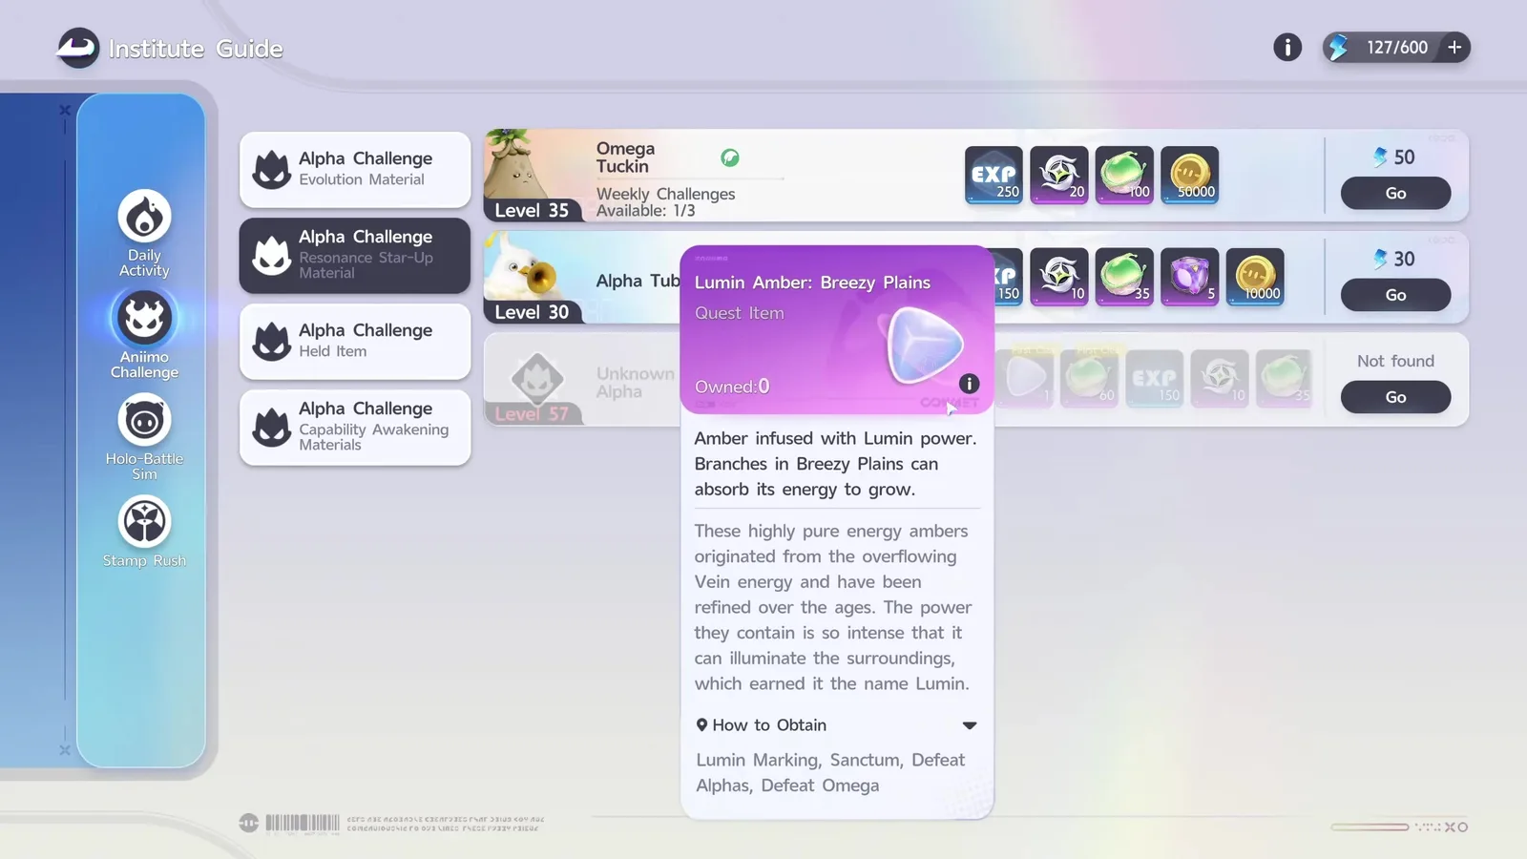The height and width of the screenshot is (859, 1527).
Task: View gold coin reward of 10000
Action: coord(1255,277)
